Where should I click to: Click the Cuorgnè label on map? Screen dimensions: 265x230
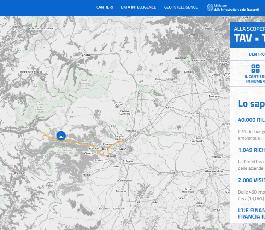(118, 104)
